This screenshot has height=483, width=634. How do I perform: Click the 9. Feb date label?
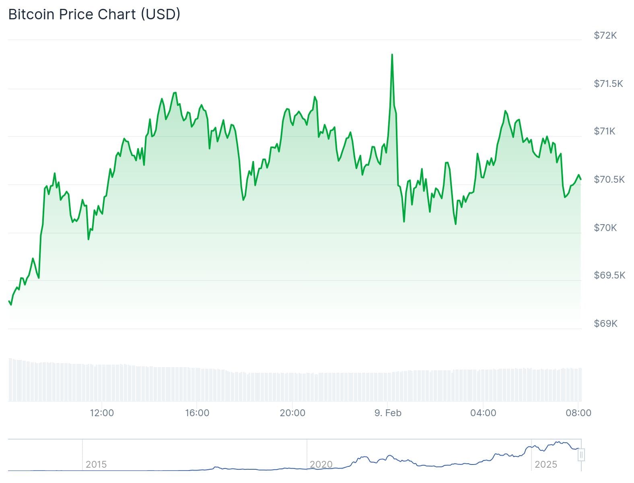click(388, 413)
